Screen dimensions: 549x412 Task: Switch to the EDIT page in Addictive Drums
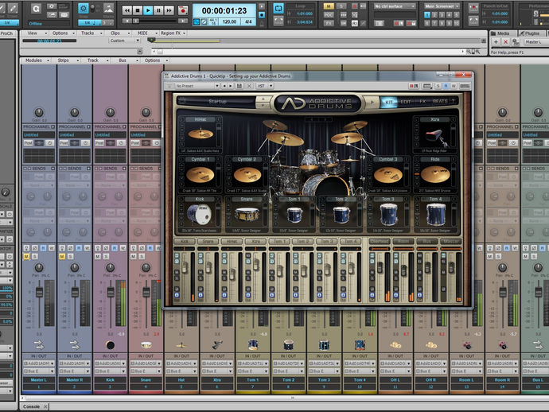click(x=406, y=102)
